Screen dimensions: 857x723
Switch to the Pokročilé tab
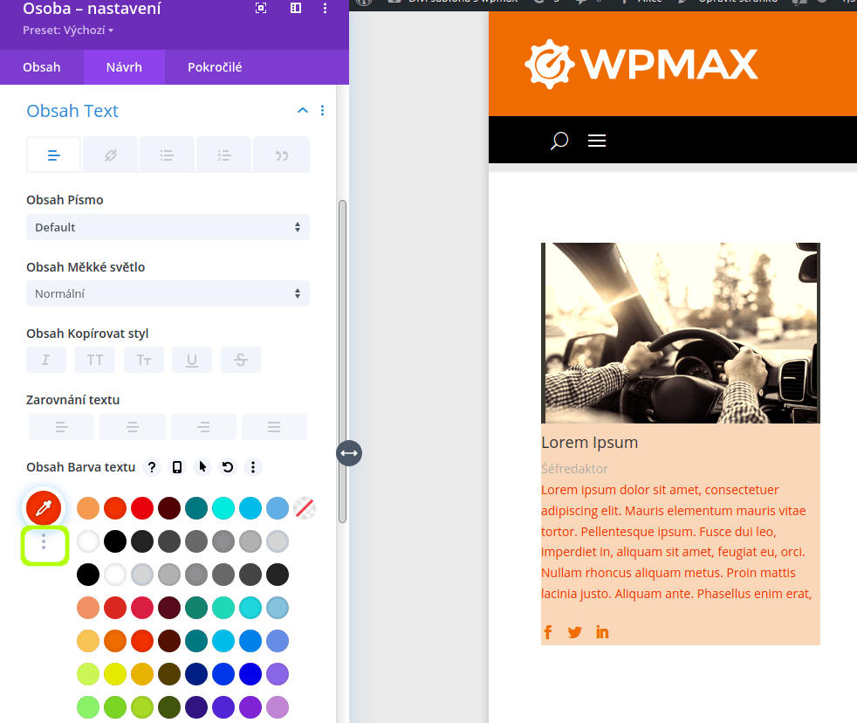pos(215,67)
